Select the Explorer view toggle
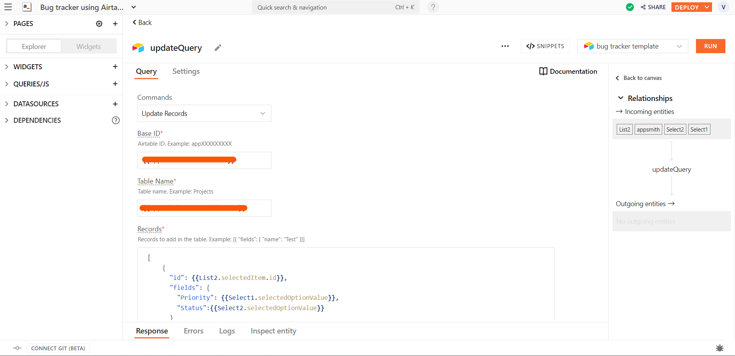The width and height of the screenshot is (735, 356). click(x=34, y=47)
